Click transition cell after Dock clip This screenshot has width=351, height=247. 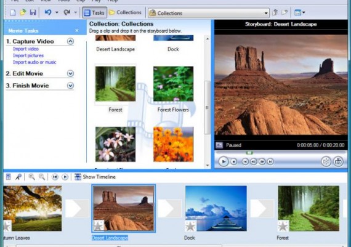(262, 208)
